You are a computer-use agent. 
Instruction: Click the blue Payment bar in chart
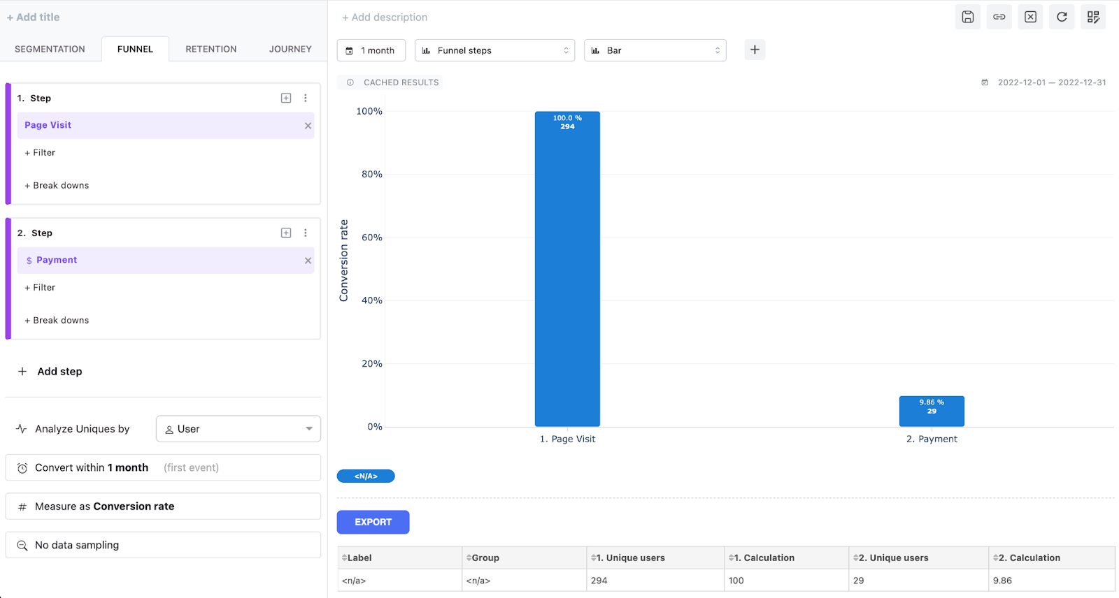click(x=932, y=411)
